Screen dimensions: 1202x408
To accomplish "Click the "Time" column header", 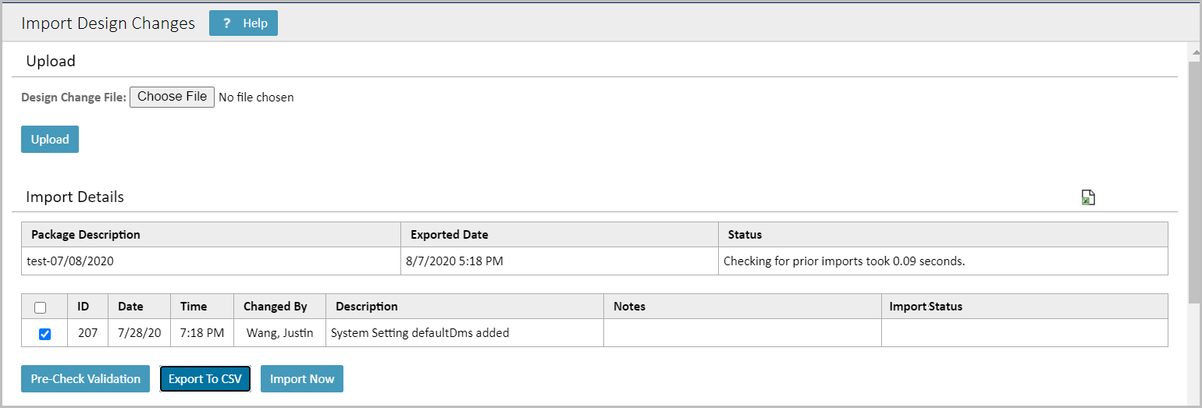I will [x=202, y=307].
